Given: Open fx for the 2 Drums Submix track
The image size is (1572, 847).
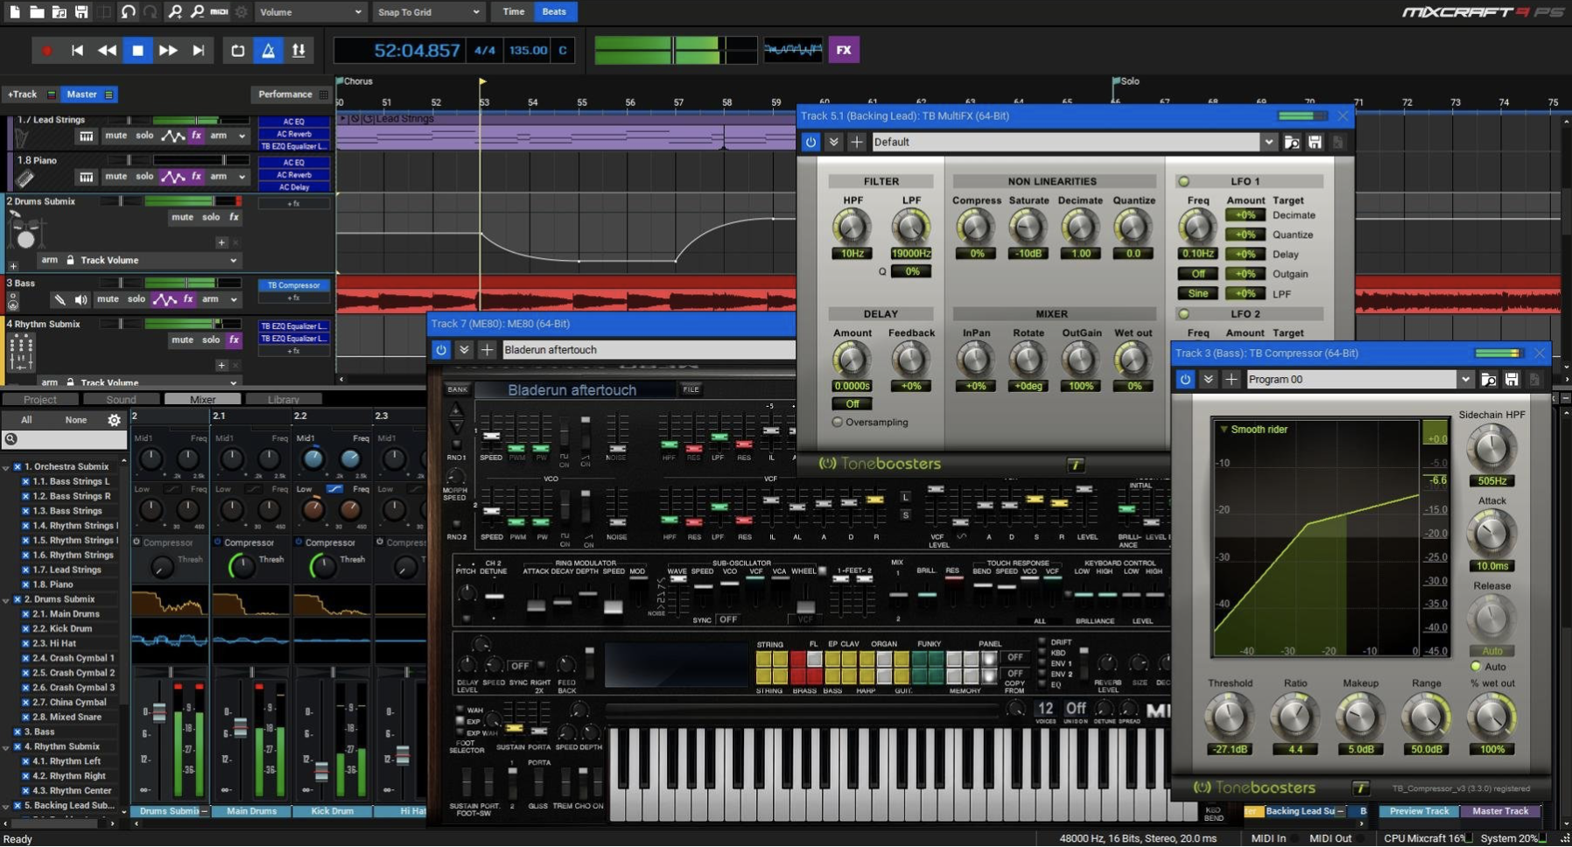Looking at the screenshot, I should (x=234, y=217).
